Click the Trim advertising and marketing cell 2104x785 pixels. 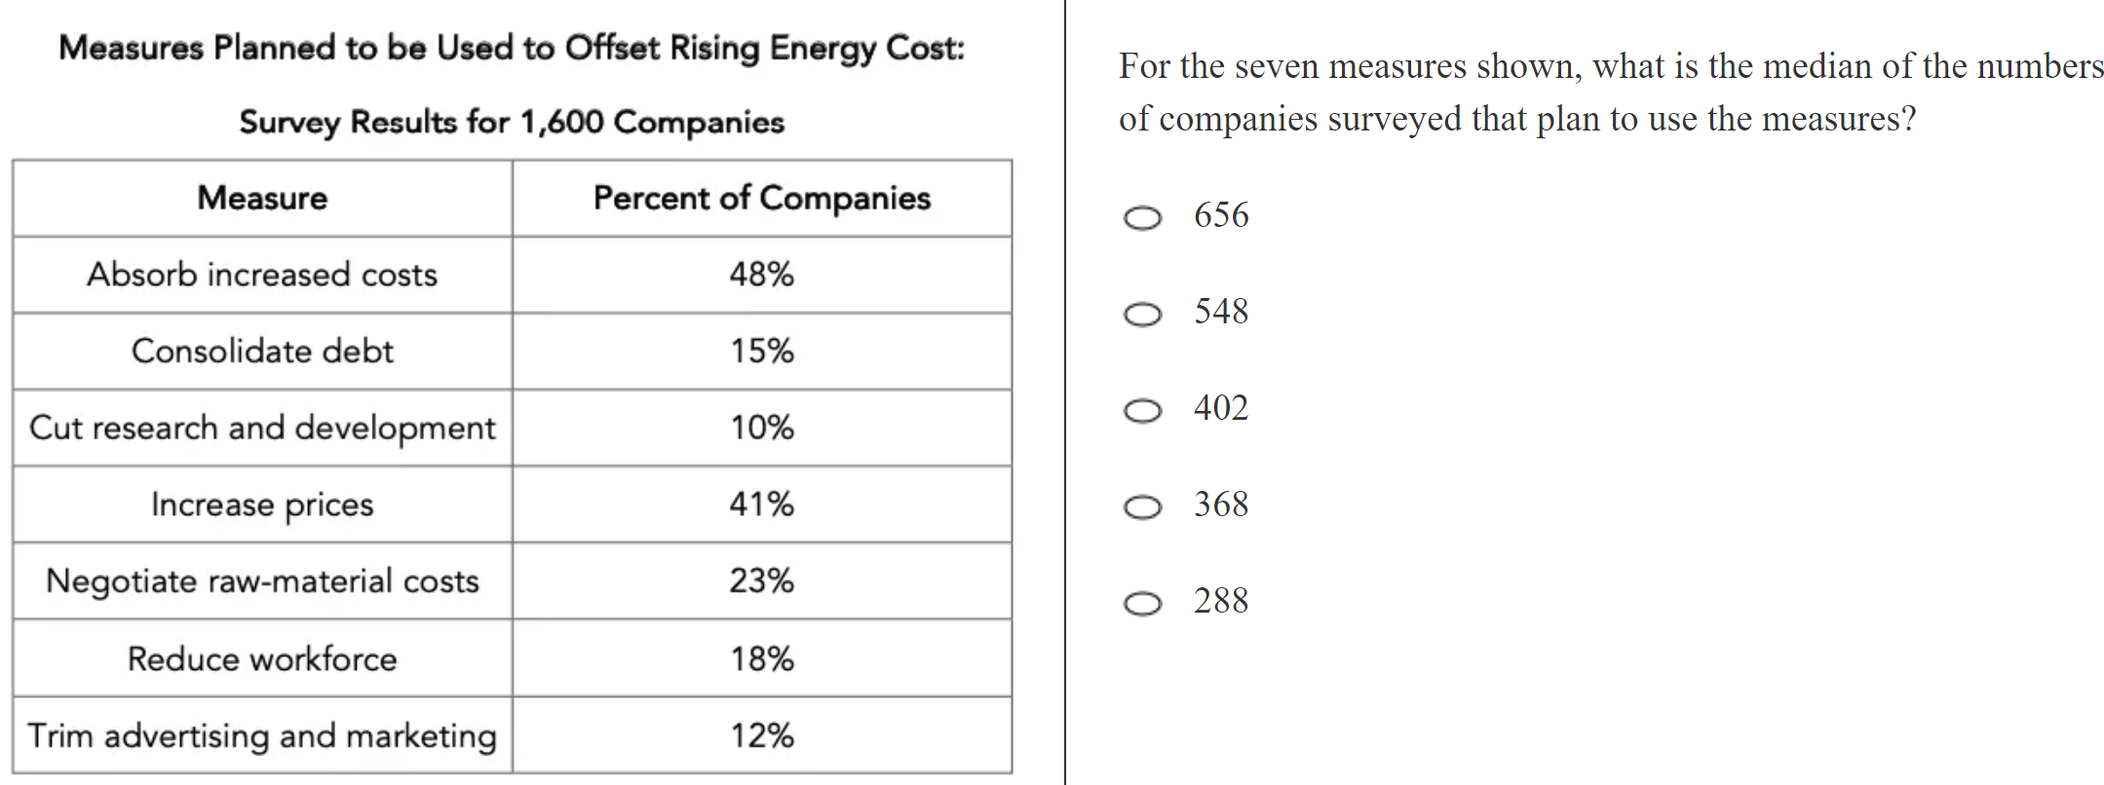pos(262,735)
